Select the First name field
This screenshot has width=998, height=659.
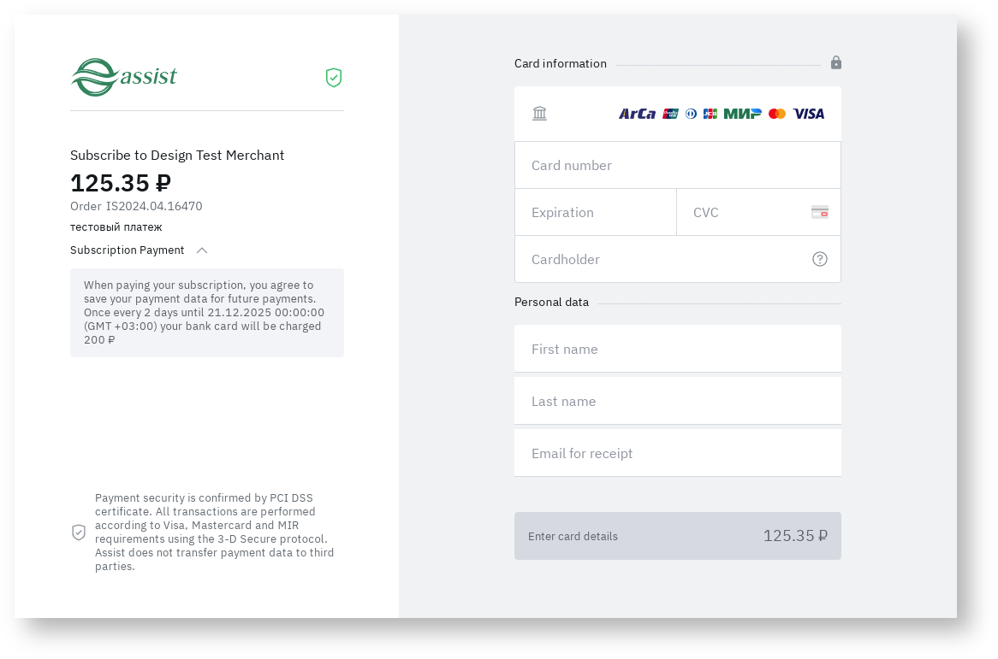tap(677, 349)
